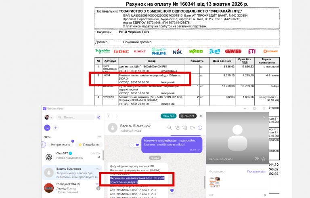Screen dimensions: 310x198
Task: Add Василь Вільганюк to favorites star
Action: (263, 159)
